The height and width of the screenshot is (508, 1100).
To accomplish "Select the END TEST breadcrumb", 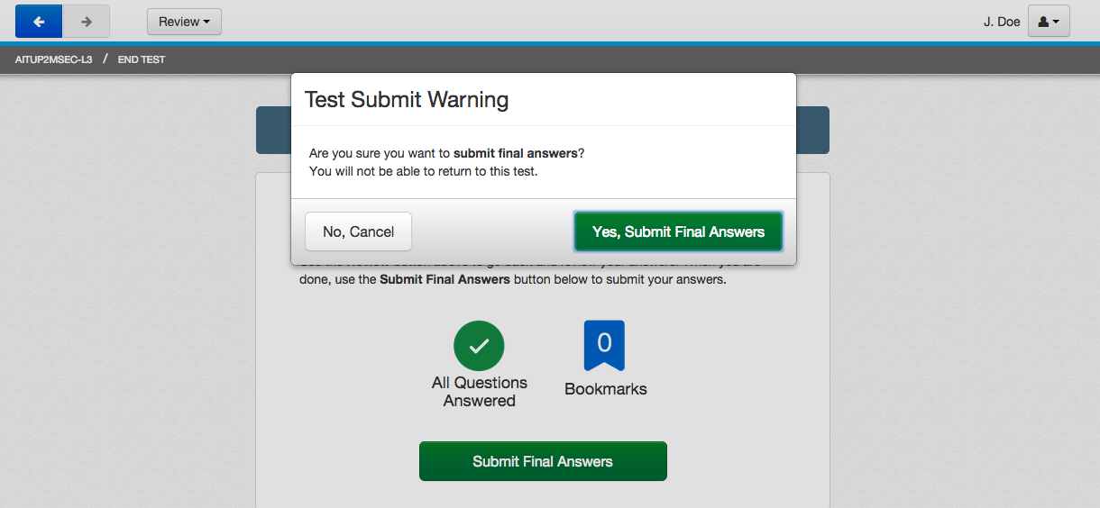I will coord(142,59).
